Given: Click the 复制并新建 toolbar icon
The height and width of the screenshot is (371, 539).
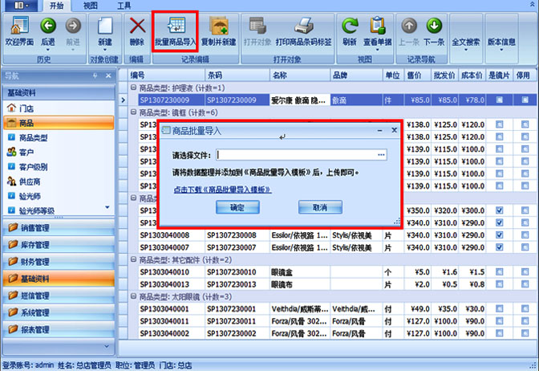Looking at the screenshot, I should click(218, 29).
